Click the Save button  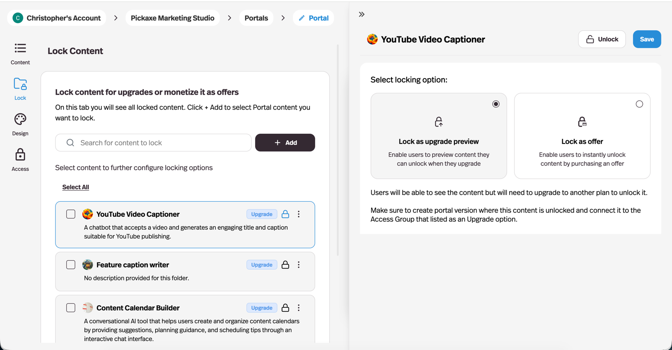click(647, 39)
